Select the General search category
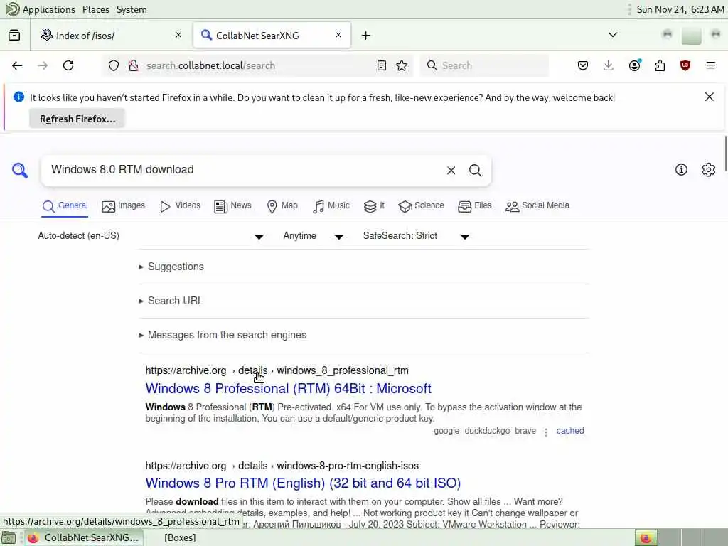The image size is (728, 546). pos(65,205)
